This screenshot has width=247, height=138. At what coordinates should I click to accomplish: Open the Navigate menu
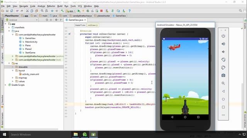point(24,6)
